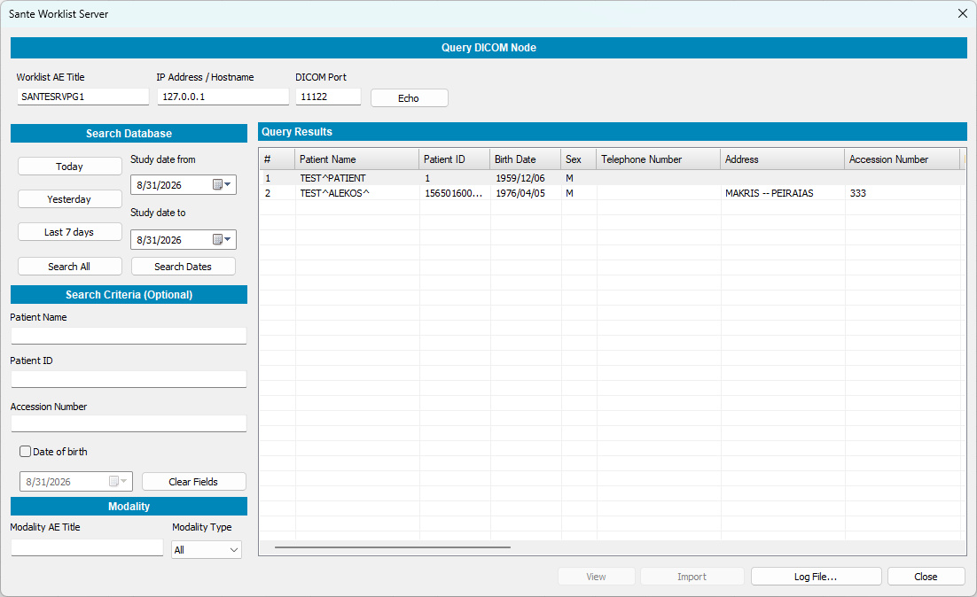
Task: Click the Last 7 days button
Action: [70, 231]
